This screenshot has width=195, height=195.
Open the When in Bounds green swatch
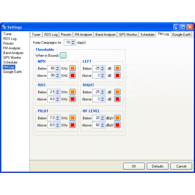63,55
